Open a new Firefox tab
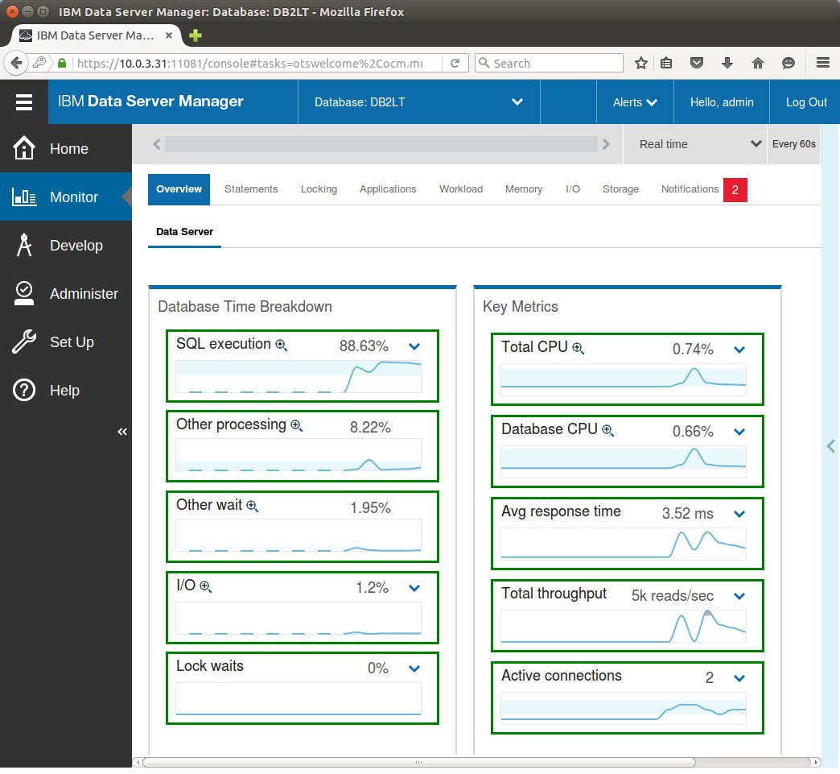The width and height of the screenshot is (840, 774). (x=196, y=35)
